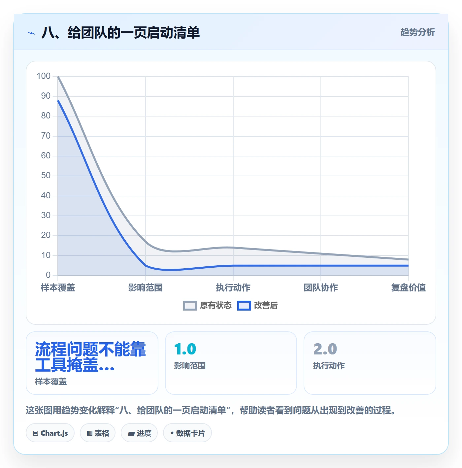Click the 执行动作 x-axis label

coord(233,288)
